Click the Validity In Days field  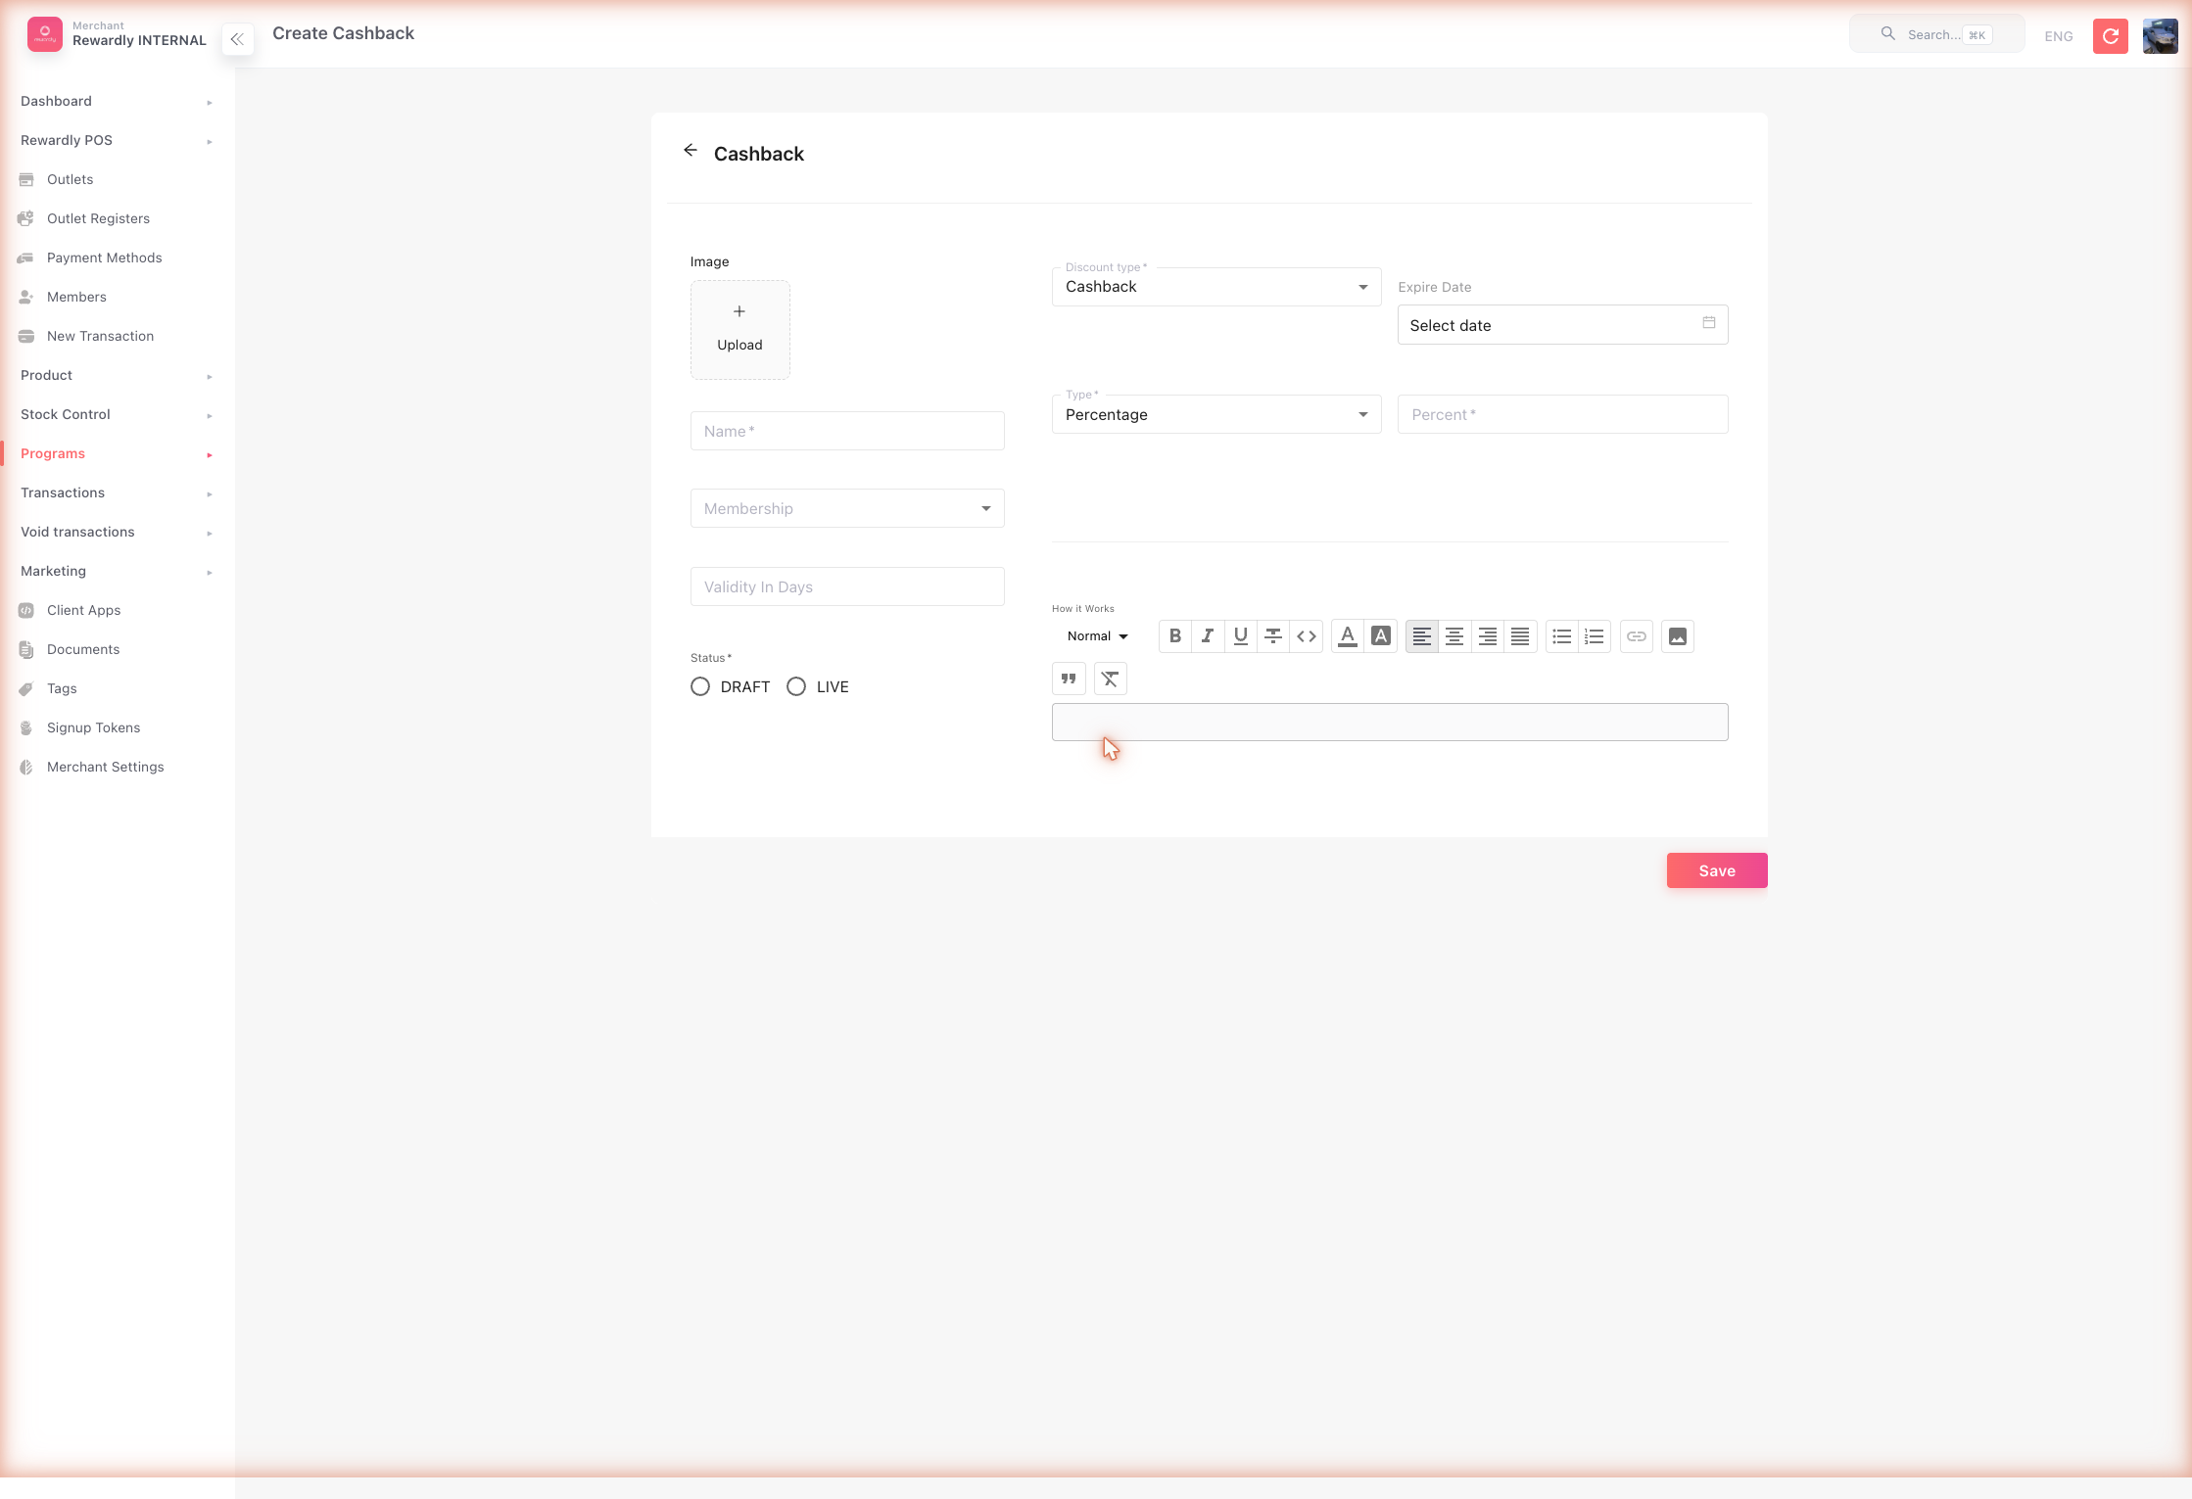[847, 586]
